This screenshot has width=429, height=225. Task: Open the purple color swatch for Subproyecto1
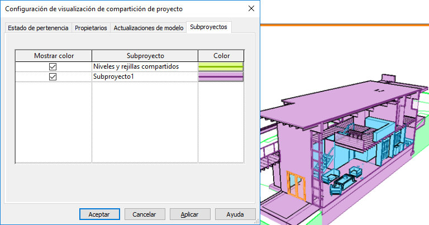[221, 76]
